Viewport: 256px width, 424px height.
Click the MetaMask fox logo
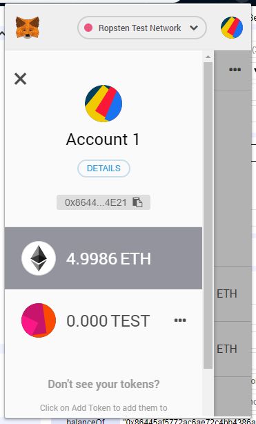[x=28, y=28]
